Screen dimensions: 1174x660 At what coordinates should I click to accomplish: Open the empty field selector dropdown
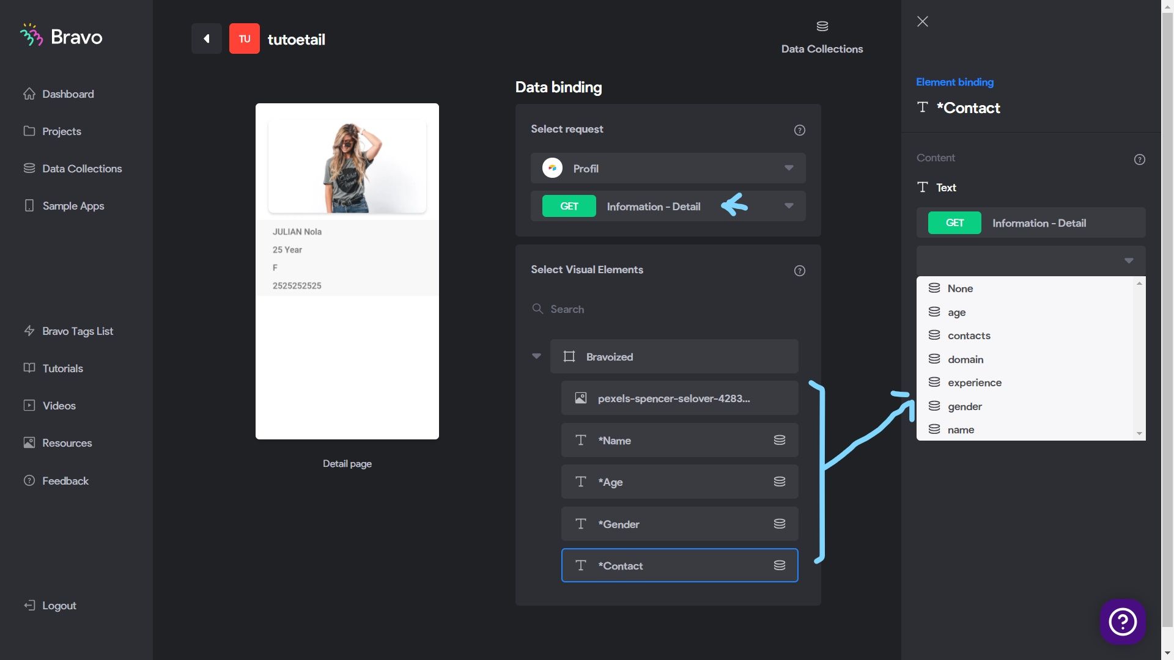coord(1030,261)
